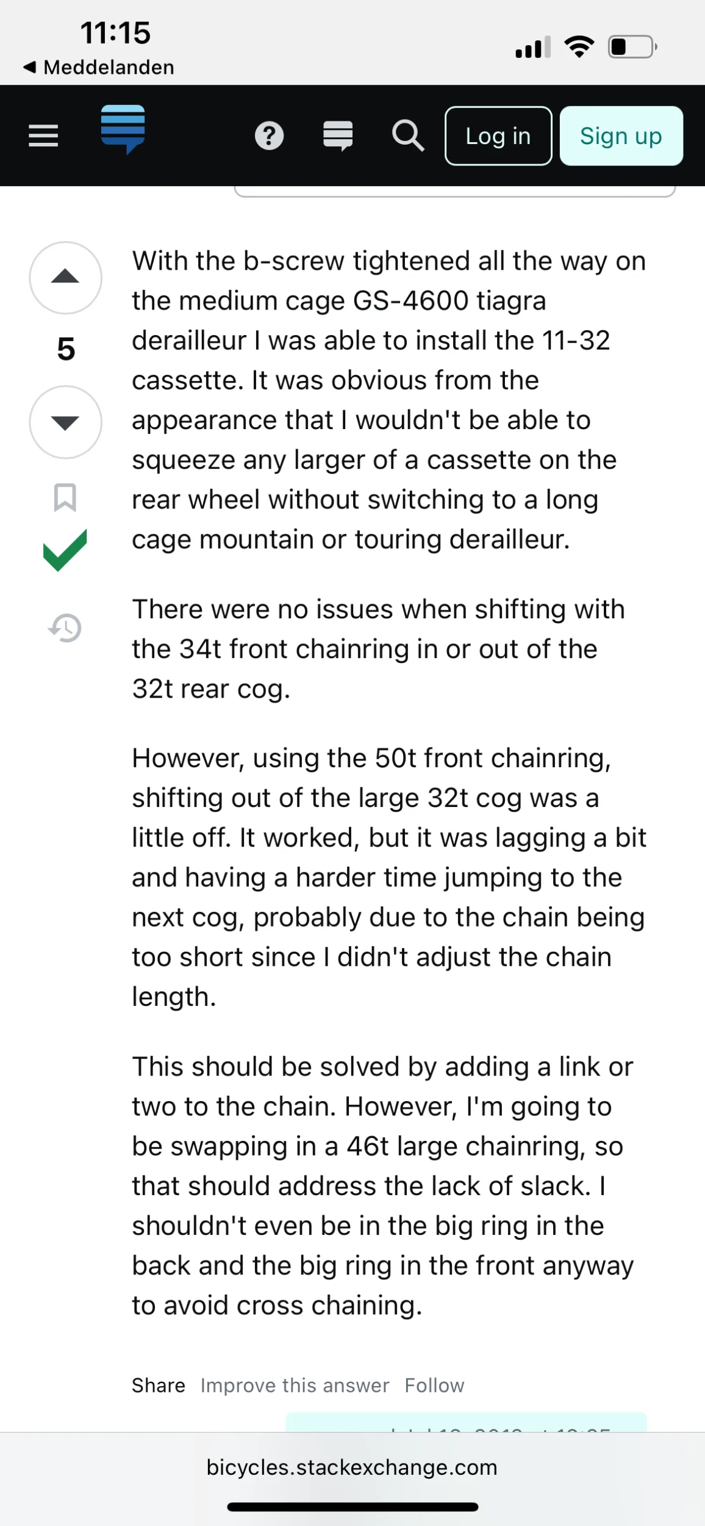Screen dimensions: 705x1526
Task: Bookmark this answer
Action: (x=65, y=497)
